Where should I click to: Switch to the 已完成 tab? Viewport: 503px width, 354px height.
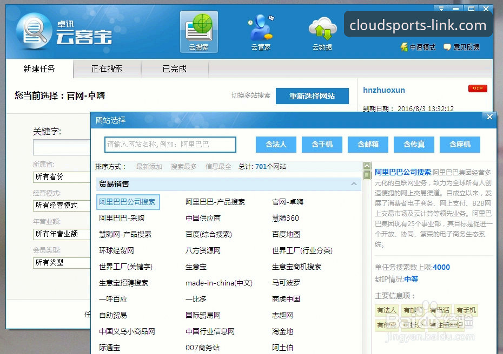pos(174,69)
